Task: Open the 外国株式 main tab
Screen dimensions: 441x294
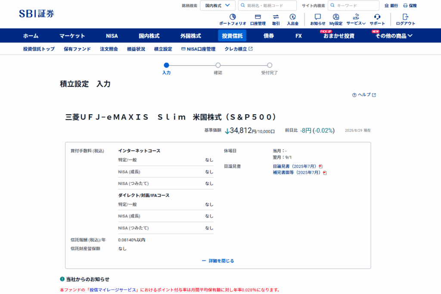Action: [x=191, y=36]
